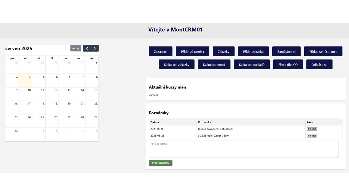The image size is (349, 196).
Task: Click 'Aktuální kurzy měn' heading
Action: point(167,87)
